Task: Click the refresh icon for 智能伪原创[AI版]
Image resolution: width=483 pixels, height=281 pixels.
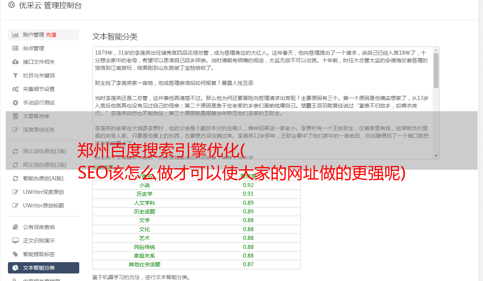Action: pos(15,178)
